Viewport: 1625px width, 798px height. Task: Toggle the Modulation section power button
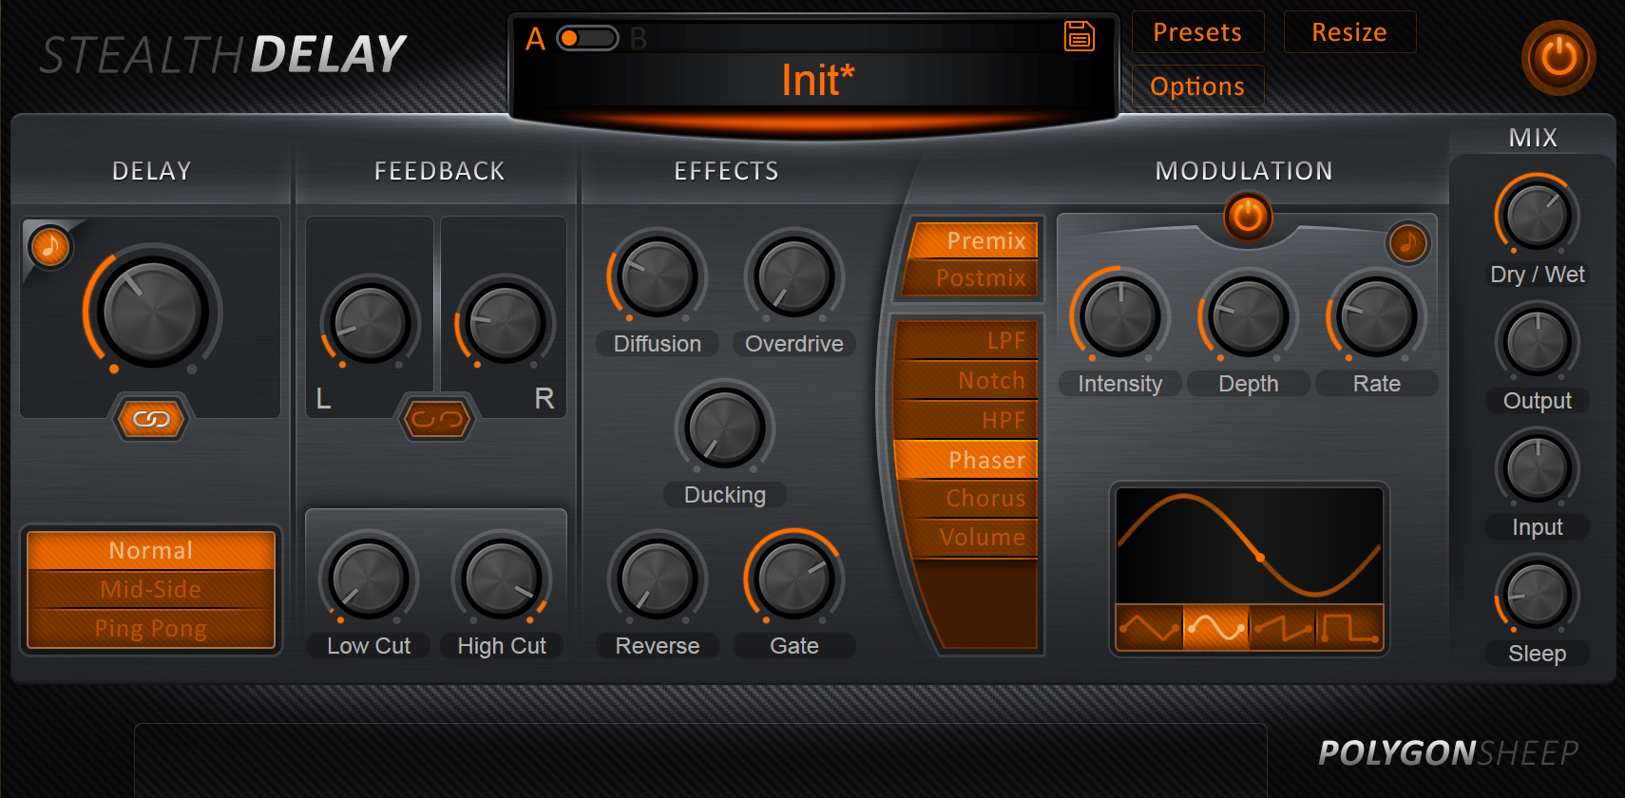1247,217
